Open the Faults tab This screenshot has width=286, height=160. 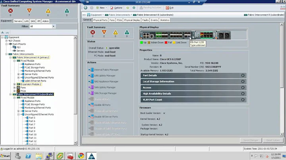tap(145, 20)
